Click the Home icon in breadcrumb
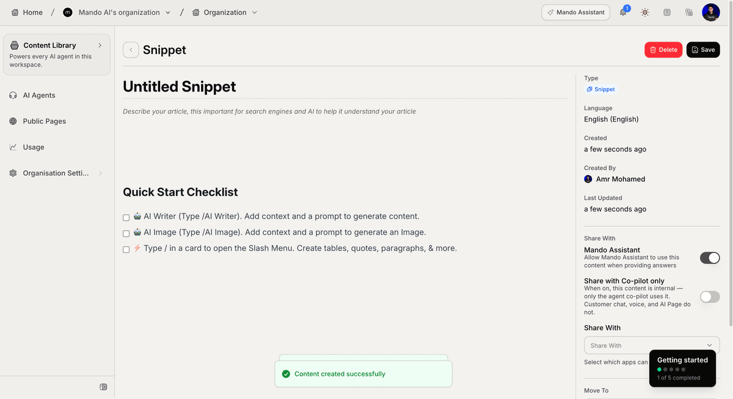Screen dimensions: 733x399 (x=15, y=12)
